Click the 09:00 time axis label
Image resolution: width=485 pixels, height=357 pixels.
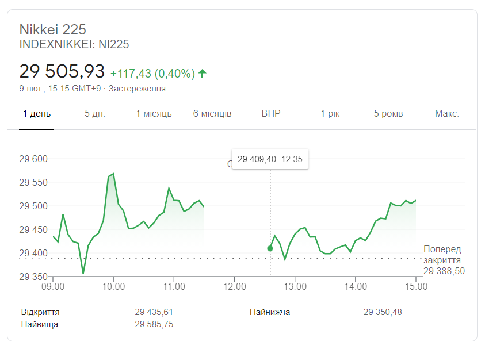click(53, 286)
